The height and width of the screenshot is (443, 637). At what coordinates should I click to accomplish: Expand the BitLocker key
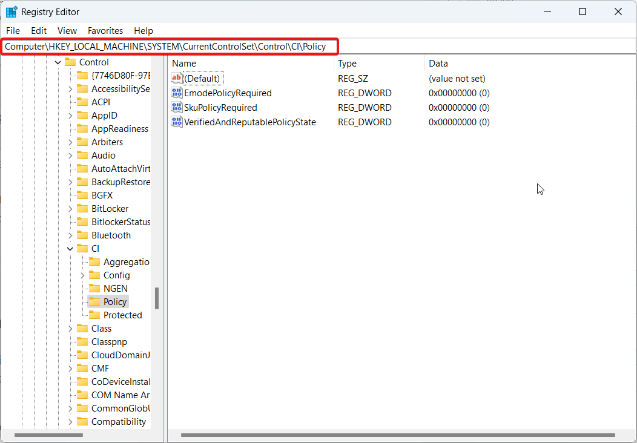tap(70, 209)
